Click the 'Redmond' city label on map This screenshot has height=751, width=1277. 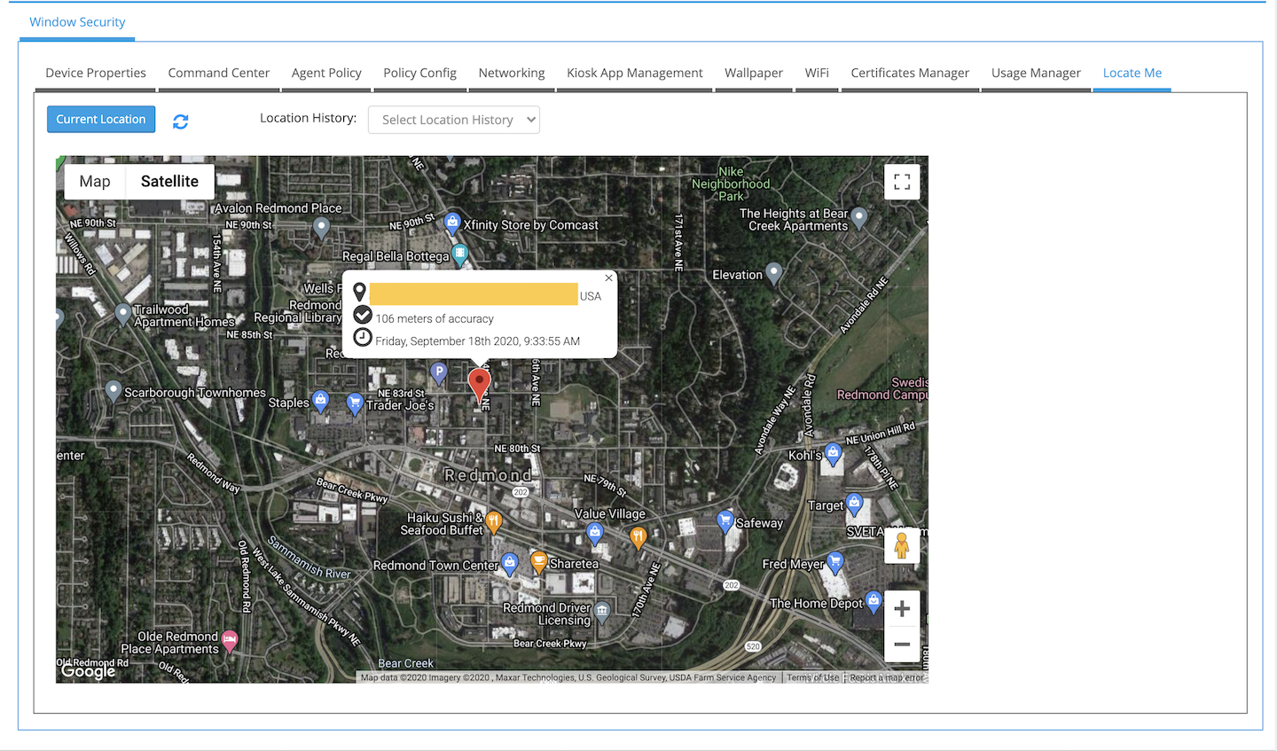488,475
